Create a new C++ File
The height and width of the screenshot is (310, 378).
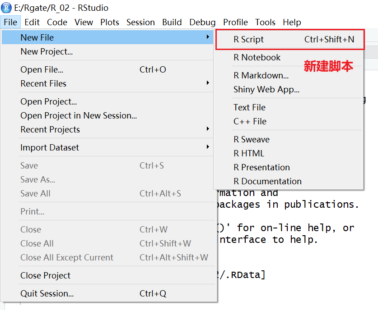pyautogui.click(x=250, y=121)
